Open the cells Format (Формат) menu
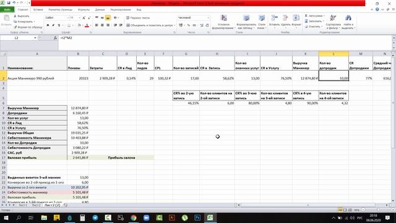The height and width of the screenshot is (223, 396). coord(296,21)
